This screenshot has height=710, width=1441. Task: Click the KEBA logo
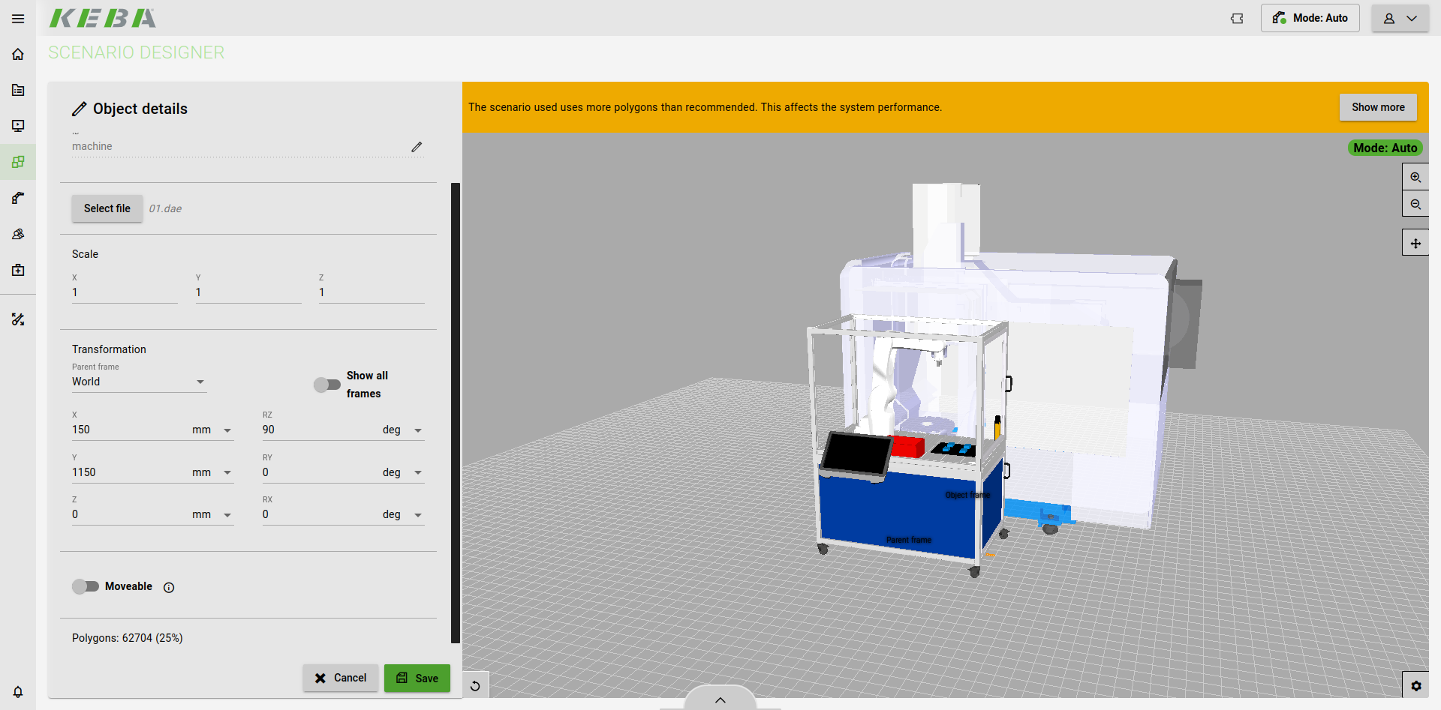(x=103, y=18)
